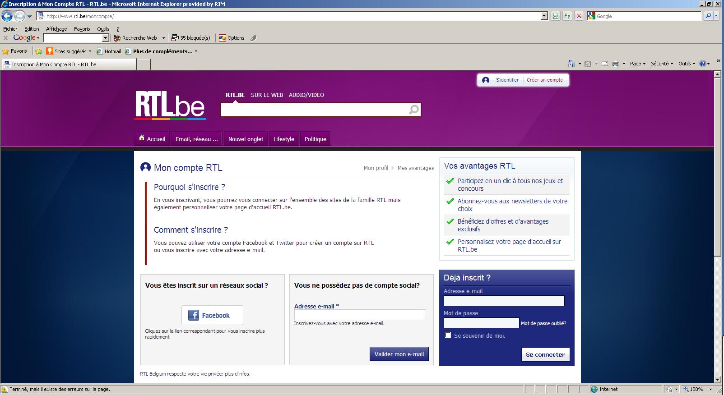The width and height of the screenshot is (724, 395).
Task: Click the Mes avantages link
Action: pyautogui.click(x=416, y=168)
